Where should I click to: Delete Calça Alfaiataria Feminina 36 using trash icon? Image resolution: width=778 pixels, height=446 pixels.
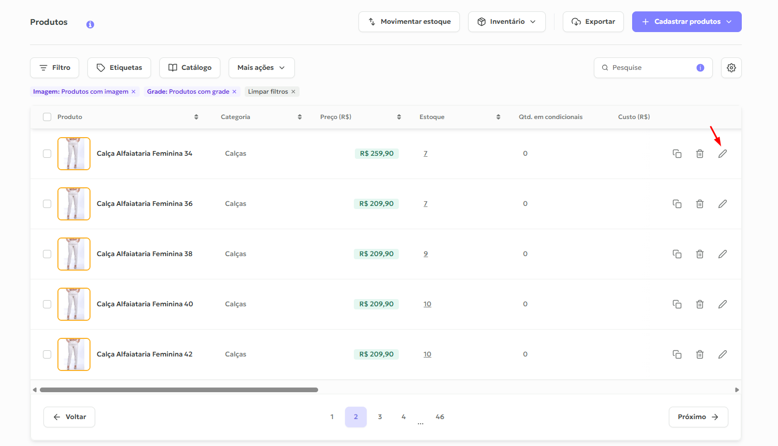coord(699,204)
